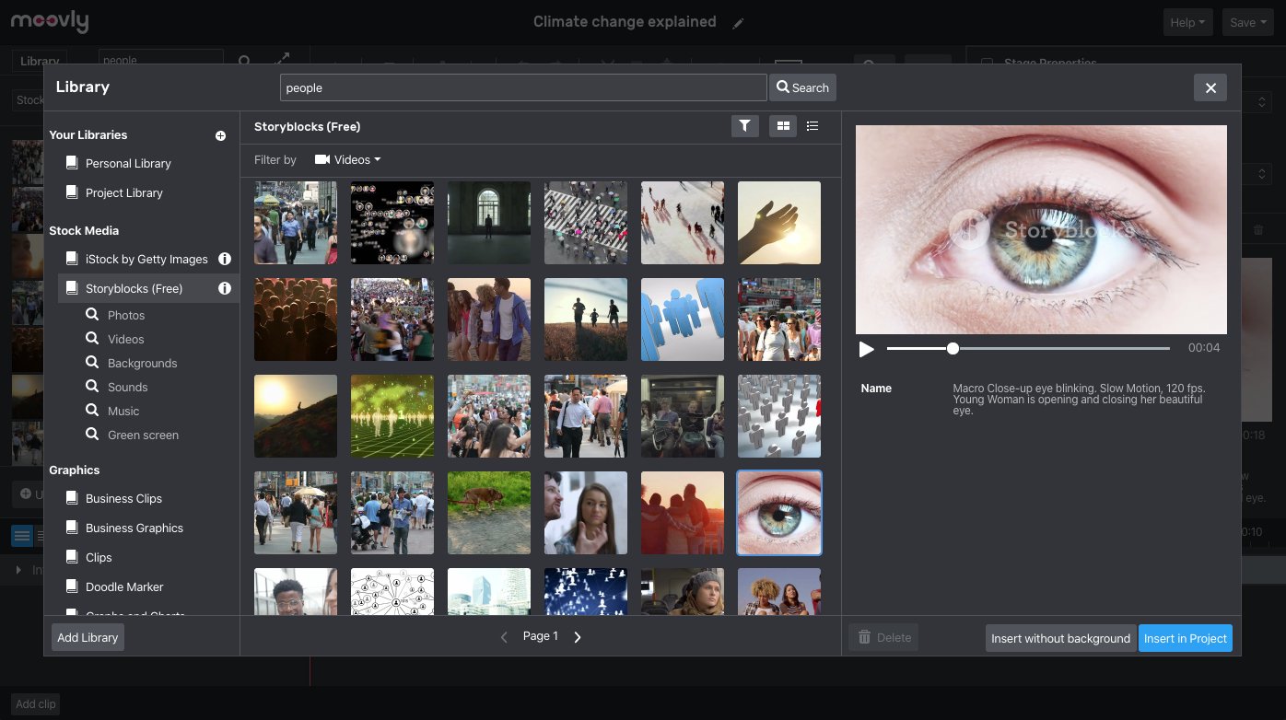This screenshot has width=1286, height=720.
Task: Select Storyblocks (Free) library
Action: click(134, 288)
